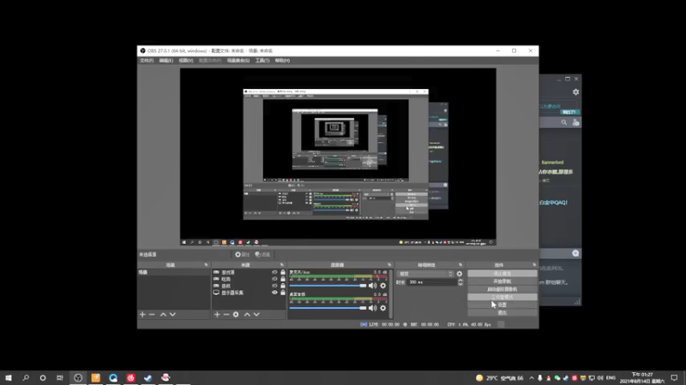Click search magnifier in background chat window
This screenshot has height=385, width=686.
[x=564, y=122]
